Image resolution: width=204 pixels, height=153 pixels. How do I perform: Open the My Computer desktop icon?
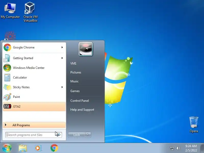(x=10, y=11)
